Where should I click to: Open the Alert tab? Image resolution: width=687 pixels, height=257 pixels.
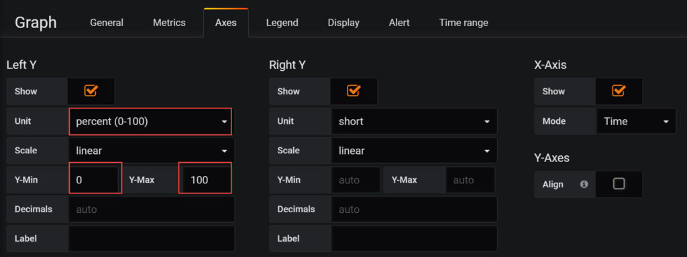point(399,23)
